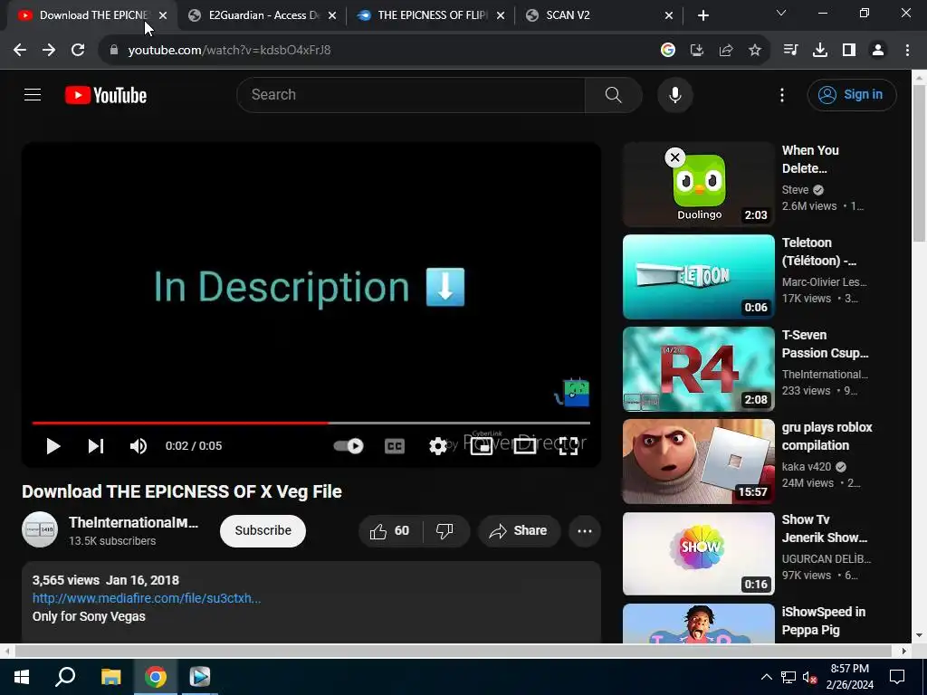The width and height of the screenshot is (927, 695).
Task: Share this video
Action: click(519, 530)
